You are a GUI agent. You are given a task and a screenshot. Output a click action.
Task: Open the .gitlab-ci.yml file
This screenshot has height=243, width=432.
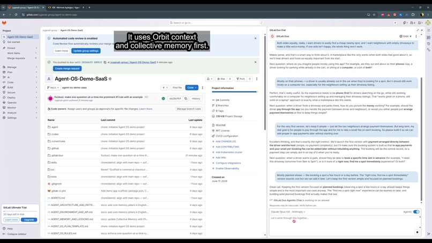click(x=58, y=191)
